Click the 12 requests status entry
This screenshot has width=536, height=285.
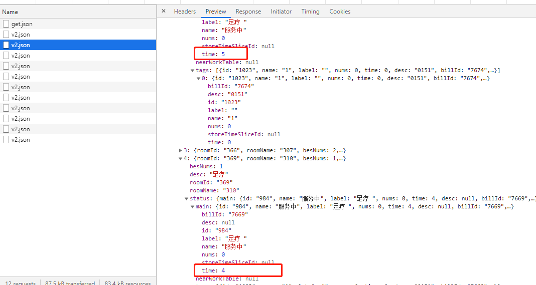coord(20,283)
